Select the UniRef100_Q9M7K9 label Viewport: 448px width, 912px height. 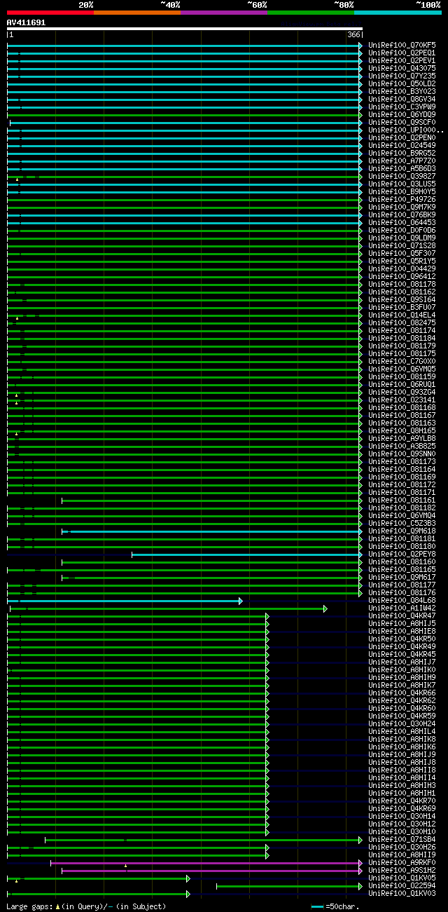pos(402,207)
